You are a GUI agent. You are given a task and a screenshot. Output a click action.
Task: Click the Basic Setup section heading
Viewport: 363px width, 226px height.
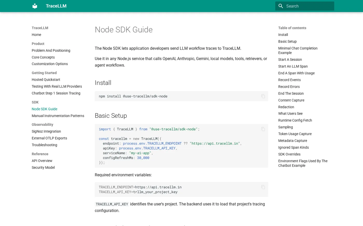111,115
